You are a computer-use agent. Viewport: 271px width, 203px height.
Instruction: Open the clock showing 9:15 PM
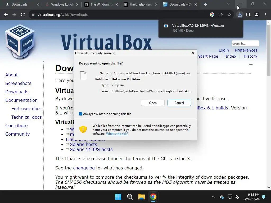(x=251, y=197)
